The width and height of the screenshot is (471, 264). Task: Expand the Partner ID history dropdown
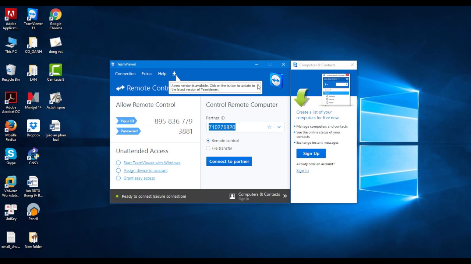click(279, 127)
